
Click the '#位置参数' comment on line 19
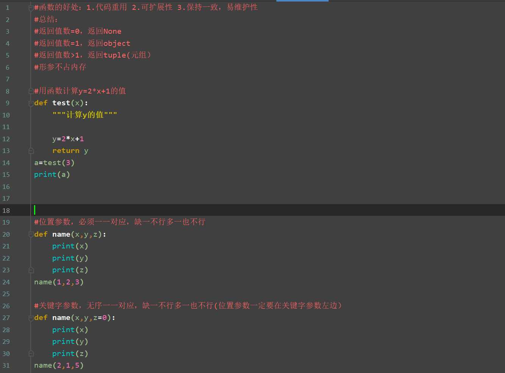click(120, 222)
